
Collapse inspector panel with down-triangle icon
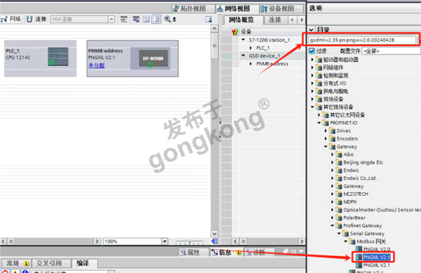[x=301, y=251]
